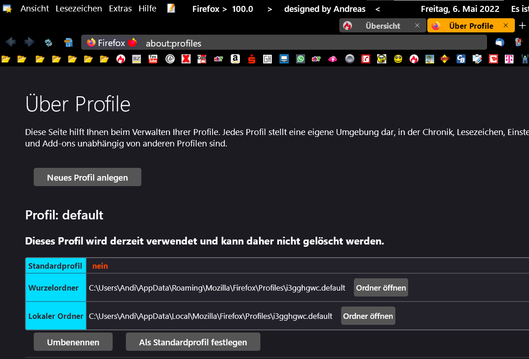
Task: Select the Über Profile tab
Action: [x=471, y=26]
